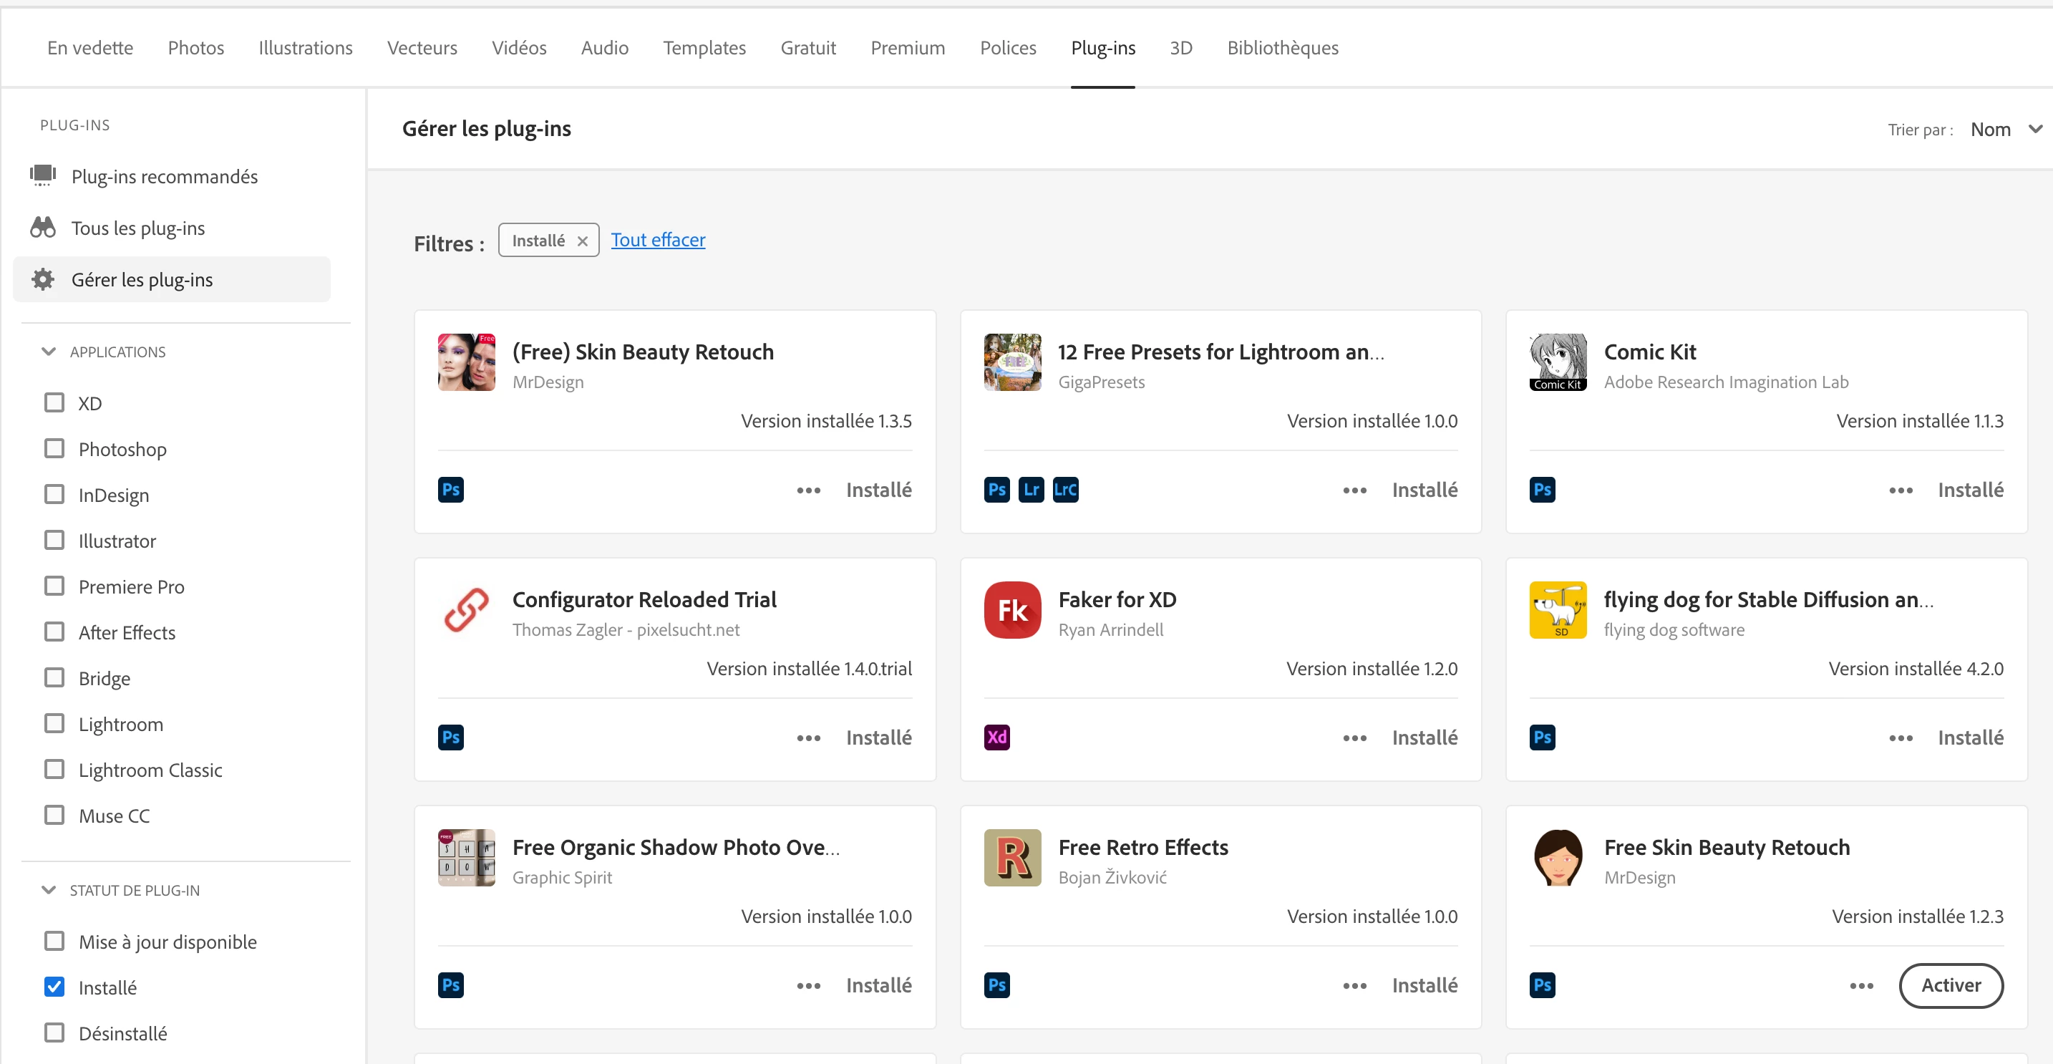This screenshot has width=2053, height=1064.
Task: Click the Tout effacer link
Action: (658, 240)
